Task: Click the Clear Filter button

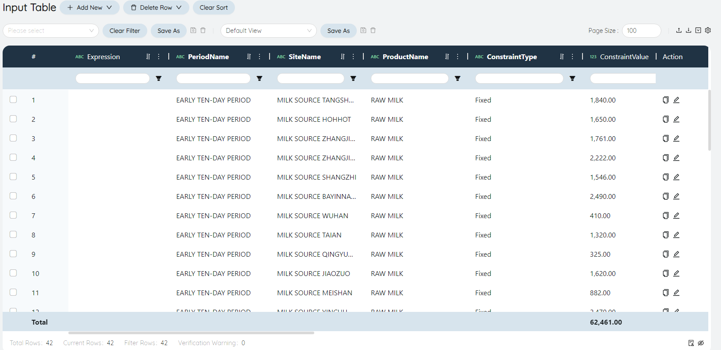Action: [125, 31]
